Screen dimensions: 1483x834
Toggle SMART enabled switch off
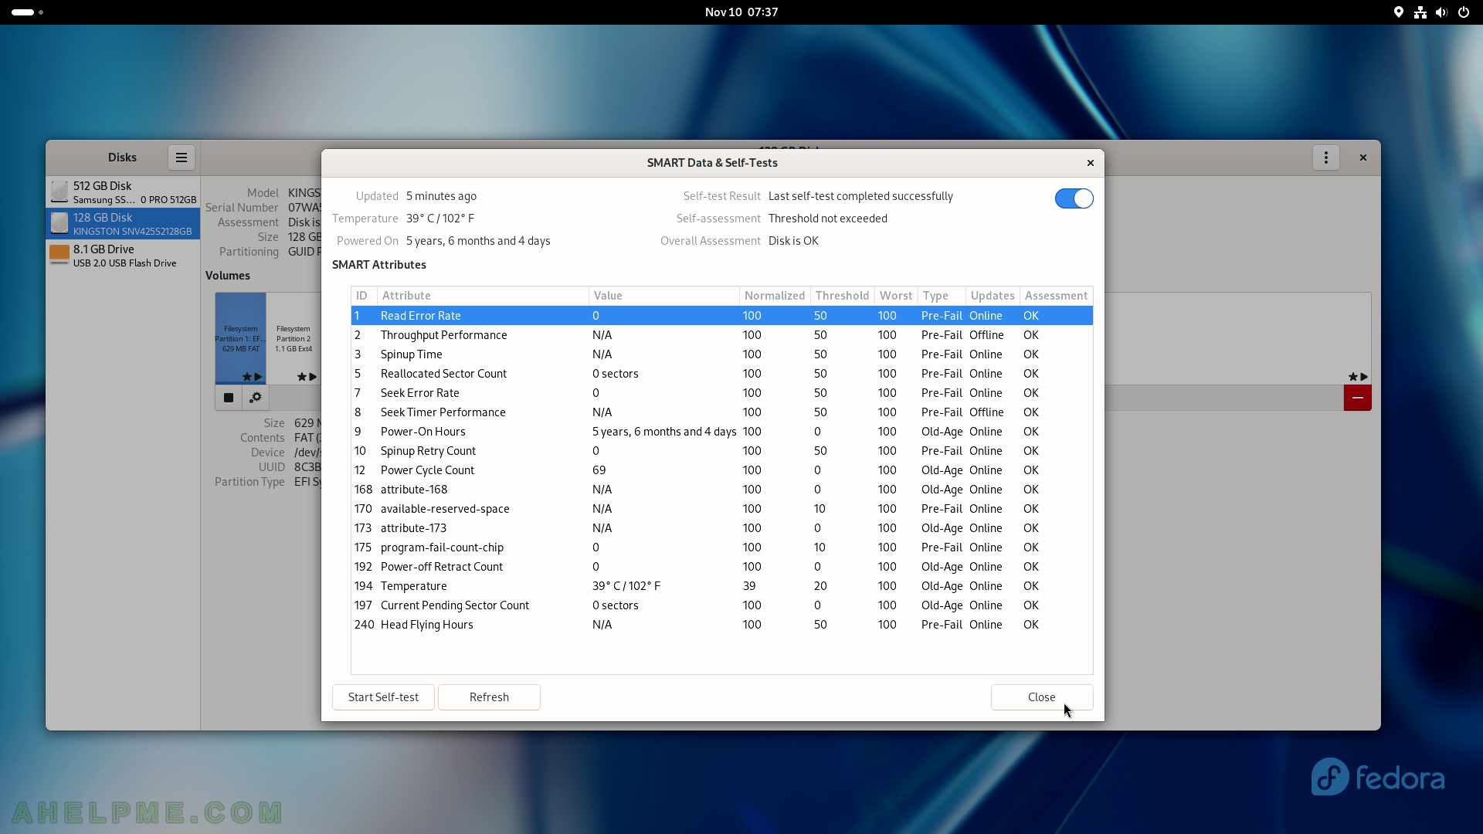pos(1074,198)
